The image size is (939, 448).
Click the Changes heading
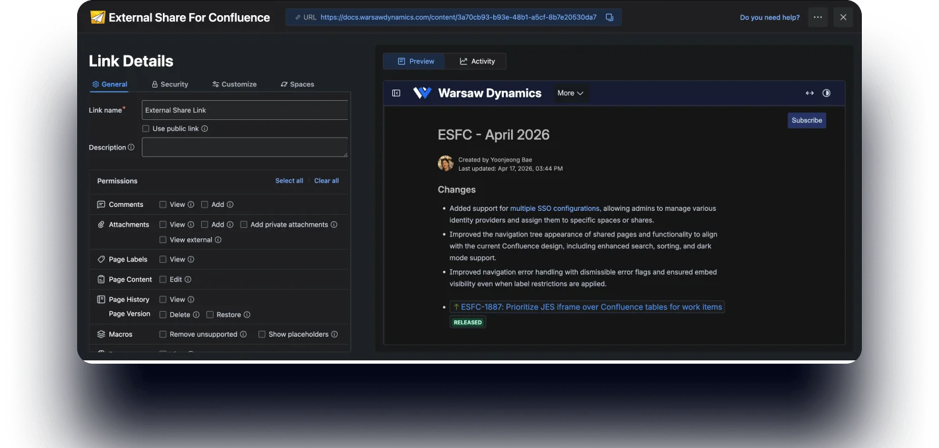tap(456, 190)
